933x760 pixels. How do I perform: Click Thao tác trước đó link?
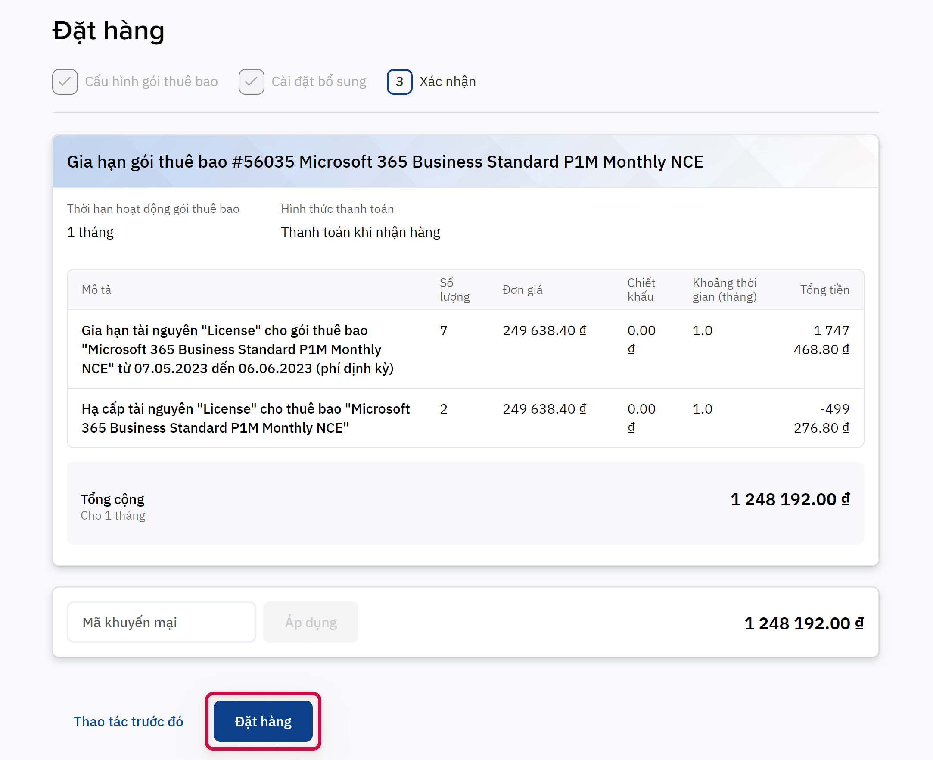click(128, 722)
